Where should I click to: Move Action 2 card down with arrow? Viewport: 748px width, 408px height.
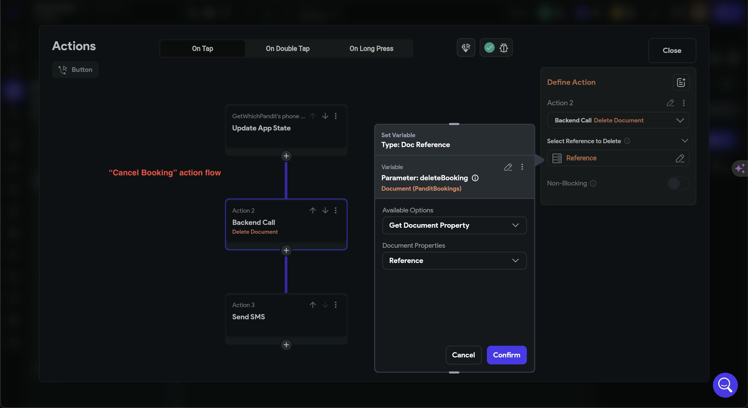325,210
